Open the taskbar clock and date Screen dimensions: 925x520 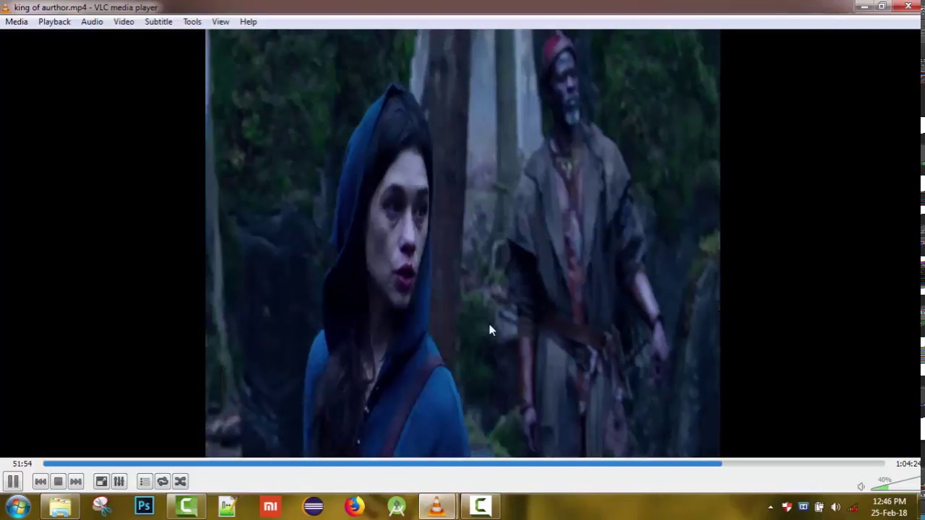click(x=889, y=507)
